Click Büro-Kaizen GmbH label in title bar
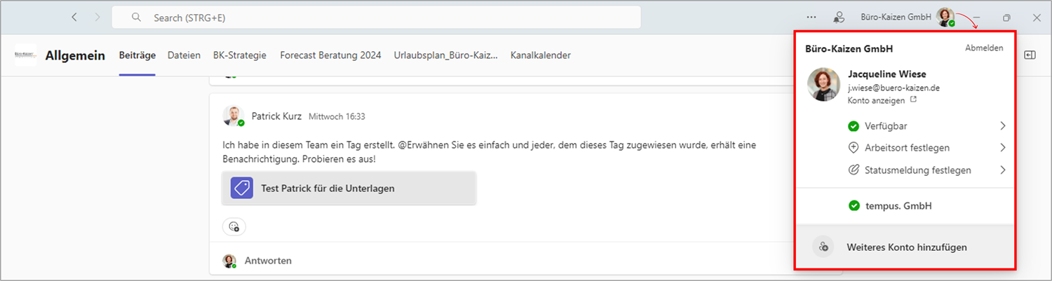1052x281 pixels. click(x=896, y=18)
